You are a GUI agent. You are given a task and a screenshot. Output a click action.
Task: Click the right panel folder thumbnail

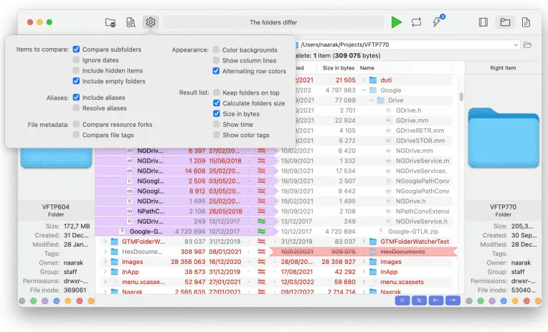tap(504, 138)
